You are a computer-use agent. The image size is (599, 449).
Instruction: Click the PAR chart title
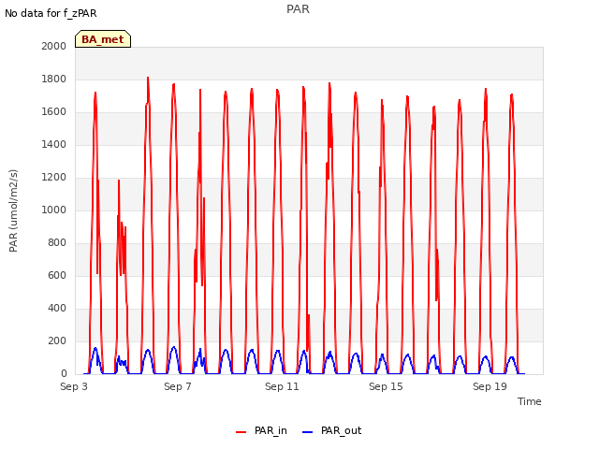coord(298,9)
